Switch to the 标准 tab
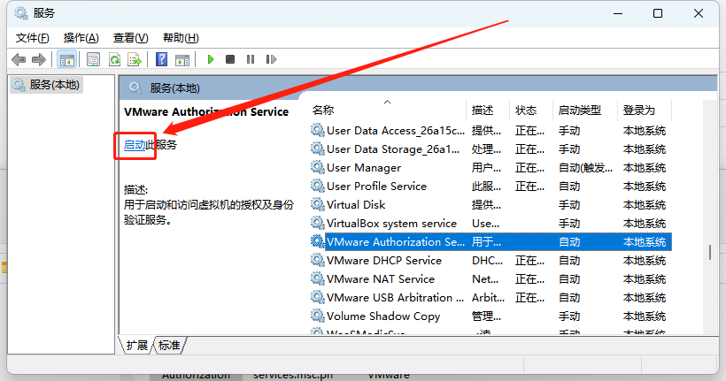726x381 pixels. pyautogui.click(x=169, y=346)
